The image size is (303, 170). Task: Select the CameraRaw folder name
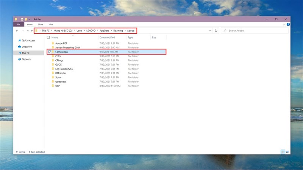coord(61,52)
